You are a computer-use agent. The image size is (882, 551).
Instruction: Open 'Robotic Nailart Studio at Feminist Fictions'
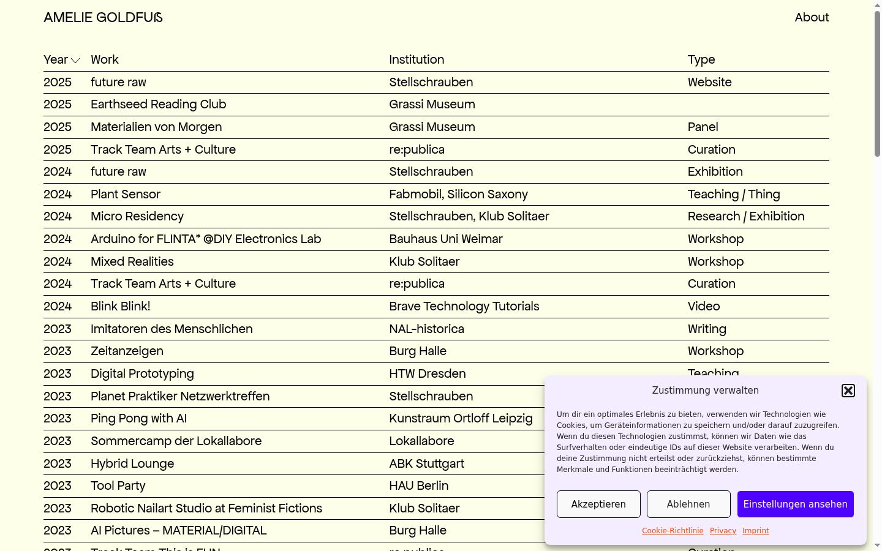206,509
